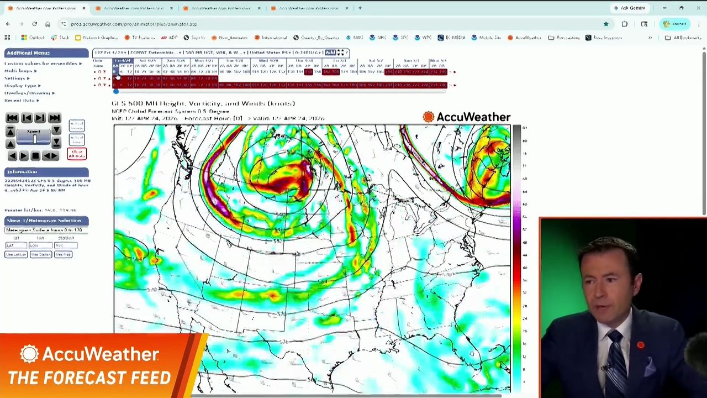Screen dimensions: 707x398
Task: Click the Clear All Data button
Action: pos(77,154)
